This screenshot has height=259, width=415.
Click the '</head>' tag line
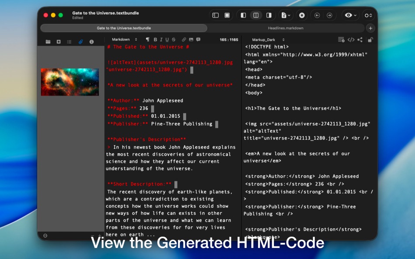pos(255,85)
